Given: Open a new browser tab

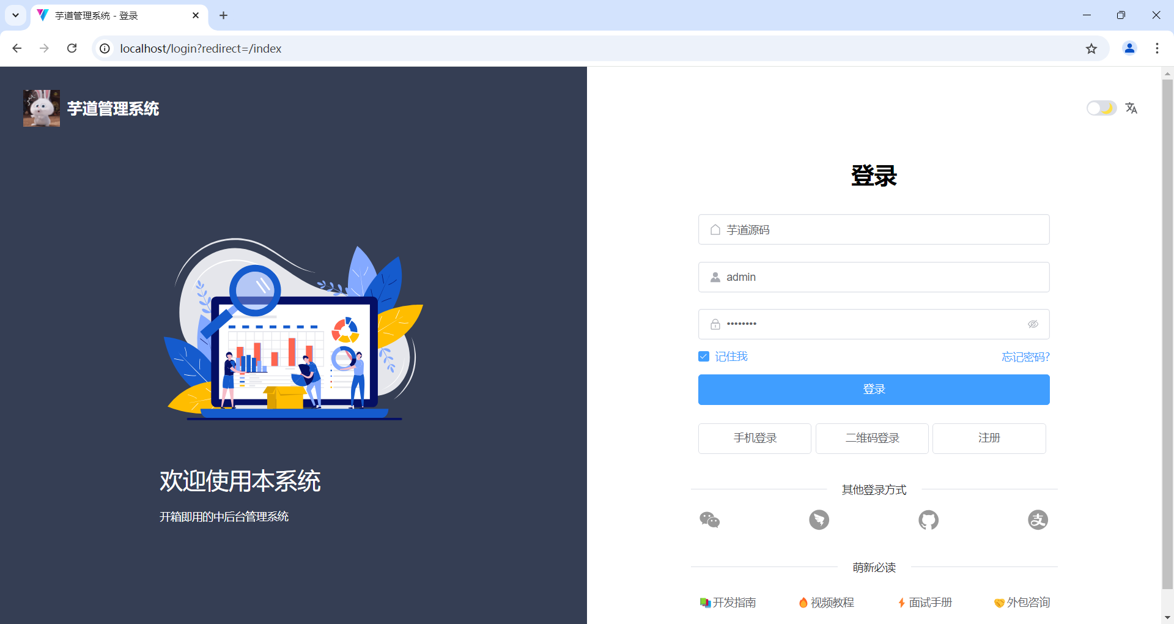Looking at the screenshot, I should (x=223, y=15).
